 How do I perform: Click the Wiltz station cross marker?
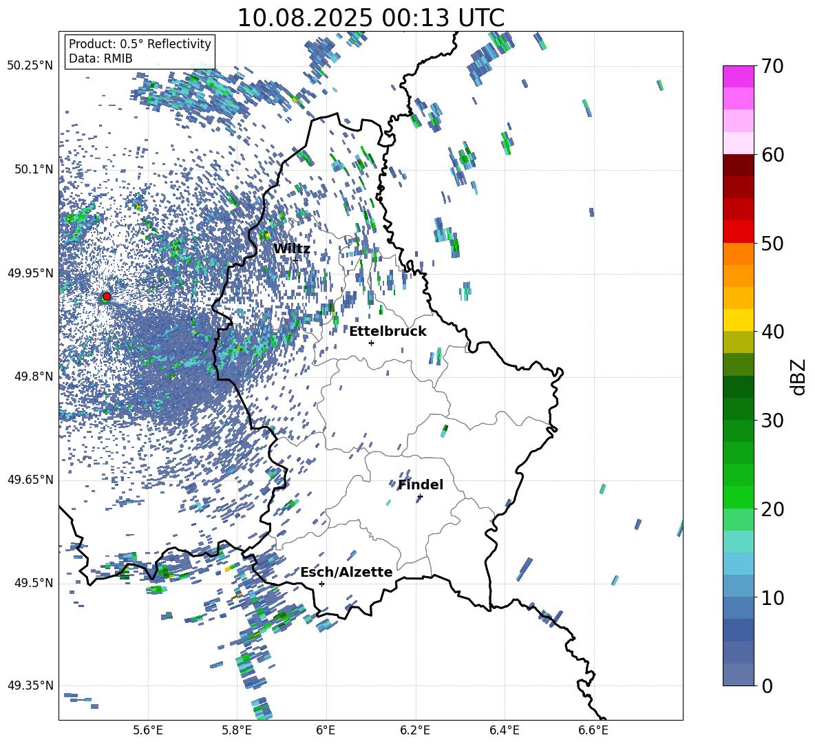(x=296, y=259)
